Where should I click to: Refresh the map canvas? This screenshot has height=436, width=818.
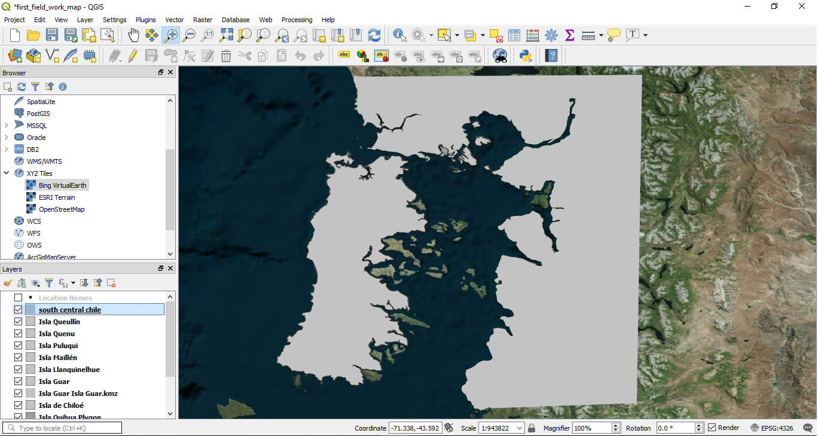[x=374, y=35]
